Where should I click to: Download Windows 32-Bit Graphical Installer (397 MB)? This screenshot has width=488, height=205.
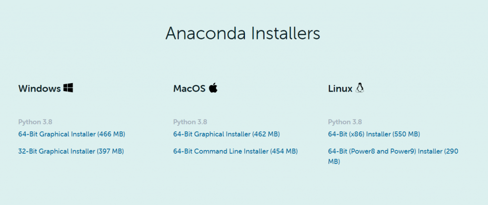[71, 151]
